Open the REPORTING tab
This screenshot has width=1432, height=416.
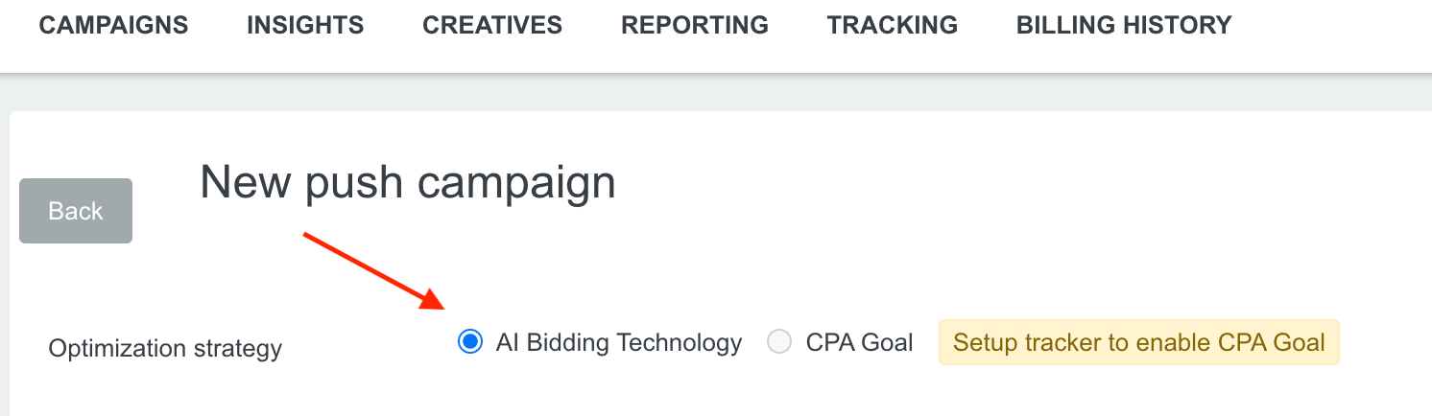[x=695, y=26]
